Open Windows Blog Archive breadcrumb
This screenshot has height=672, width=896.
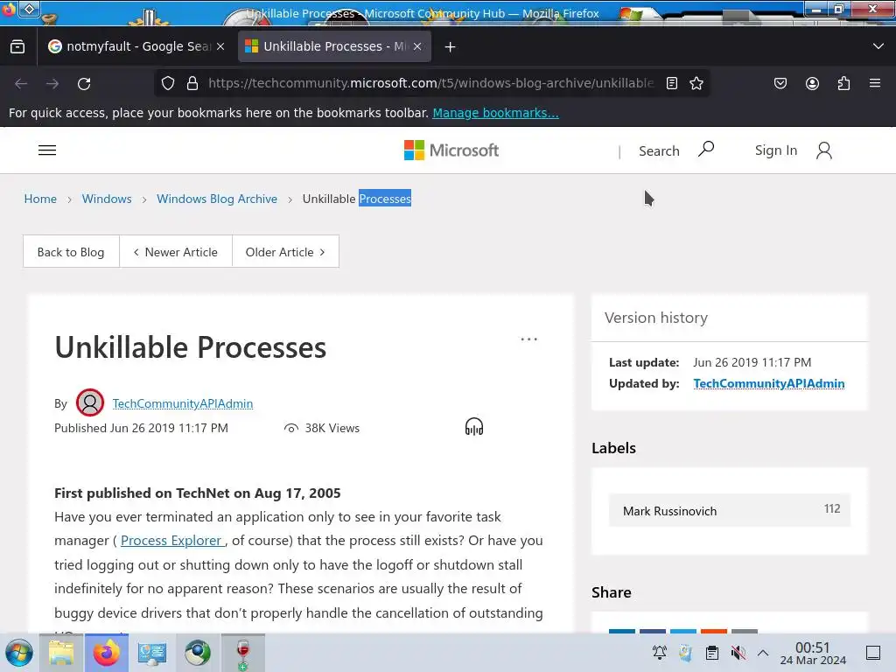point(217,199)
